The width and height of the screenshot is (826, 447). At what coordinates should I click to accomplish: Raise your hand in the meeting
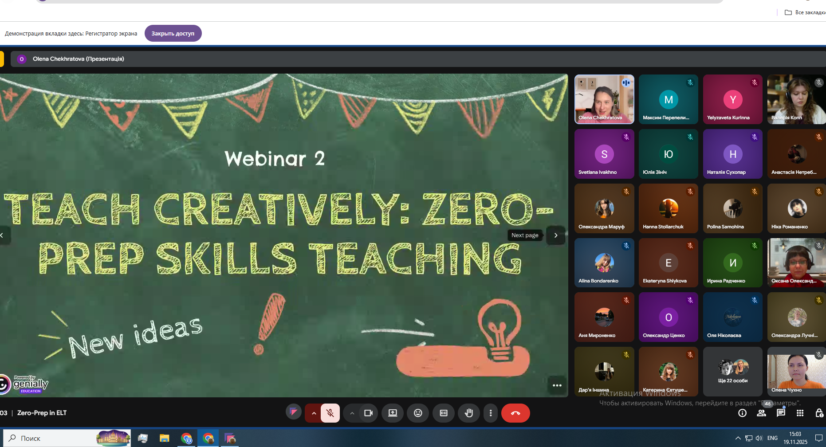tap(469, 413)
